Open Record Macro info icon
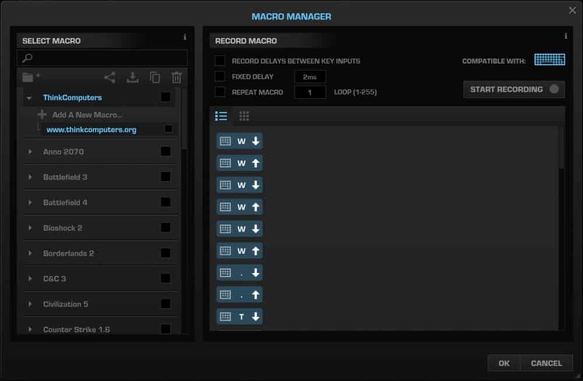 [x=566, y=36]
